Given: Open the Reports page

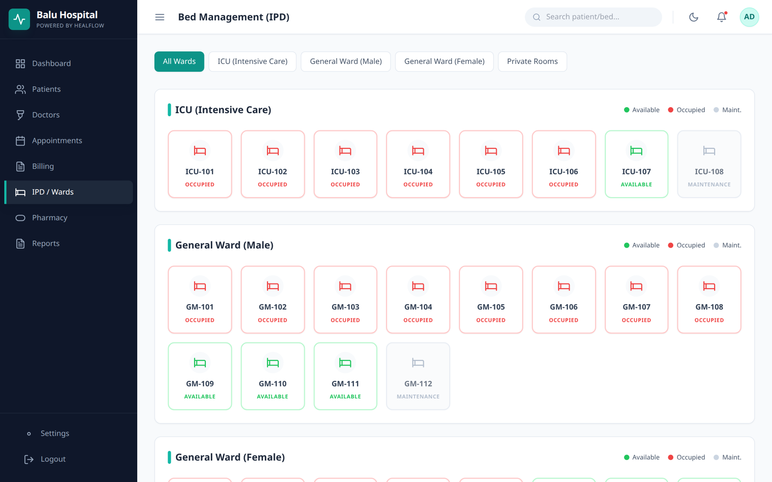Looking at the screenshot, I should click(69, 243).
